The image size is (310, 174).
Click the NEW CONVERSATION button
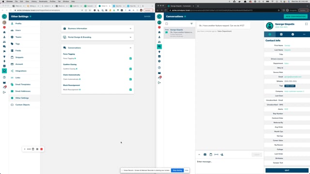pyautogui.click(x=295, y=16)
